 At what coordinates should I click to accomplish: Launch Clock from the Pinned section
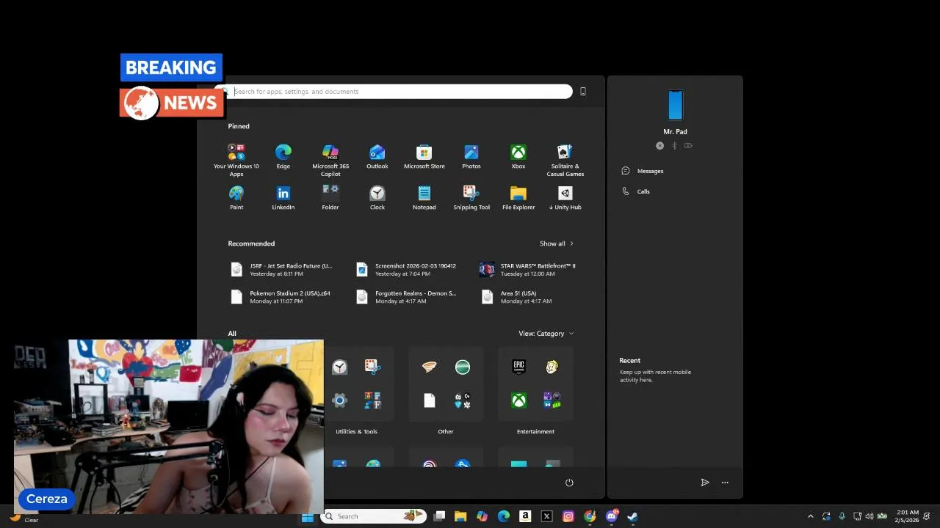[377, 198]
